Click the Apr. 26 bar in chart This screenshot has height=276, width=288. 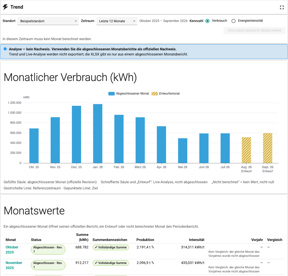pos(161,145)
